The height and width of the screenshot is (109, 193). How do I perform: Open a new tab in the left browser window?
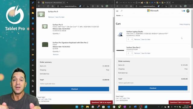[67, 2]
